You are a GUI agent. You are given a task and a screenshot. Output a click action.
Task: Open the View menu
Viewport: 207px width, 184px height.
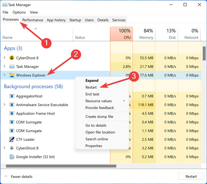pyautogui.click(x=34, y=12)
